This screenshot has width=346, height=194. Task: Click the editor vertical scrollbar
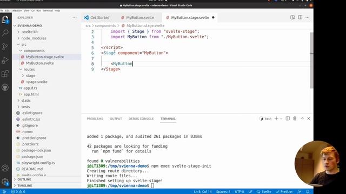(311, 60)
